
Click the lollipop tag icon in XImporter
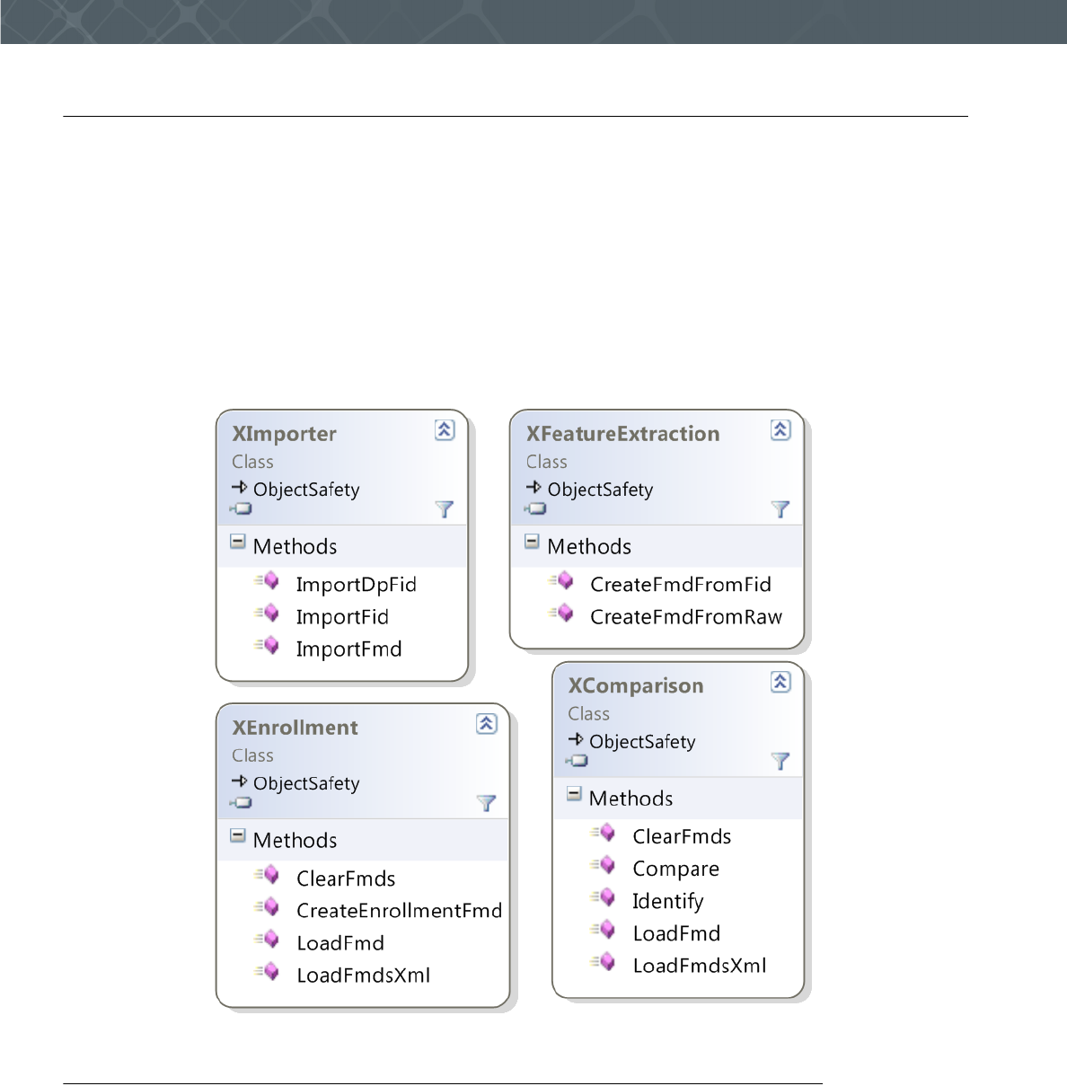(x=241, y=508)
